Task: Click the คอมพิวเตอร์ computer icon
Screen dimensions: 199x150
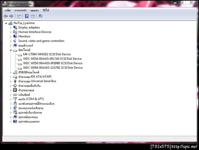Action: click(15, 45)
